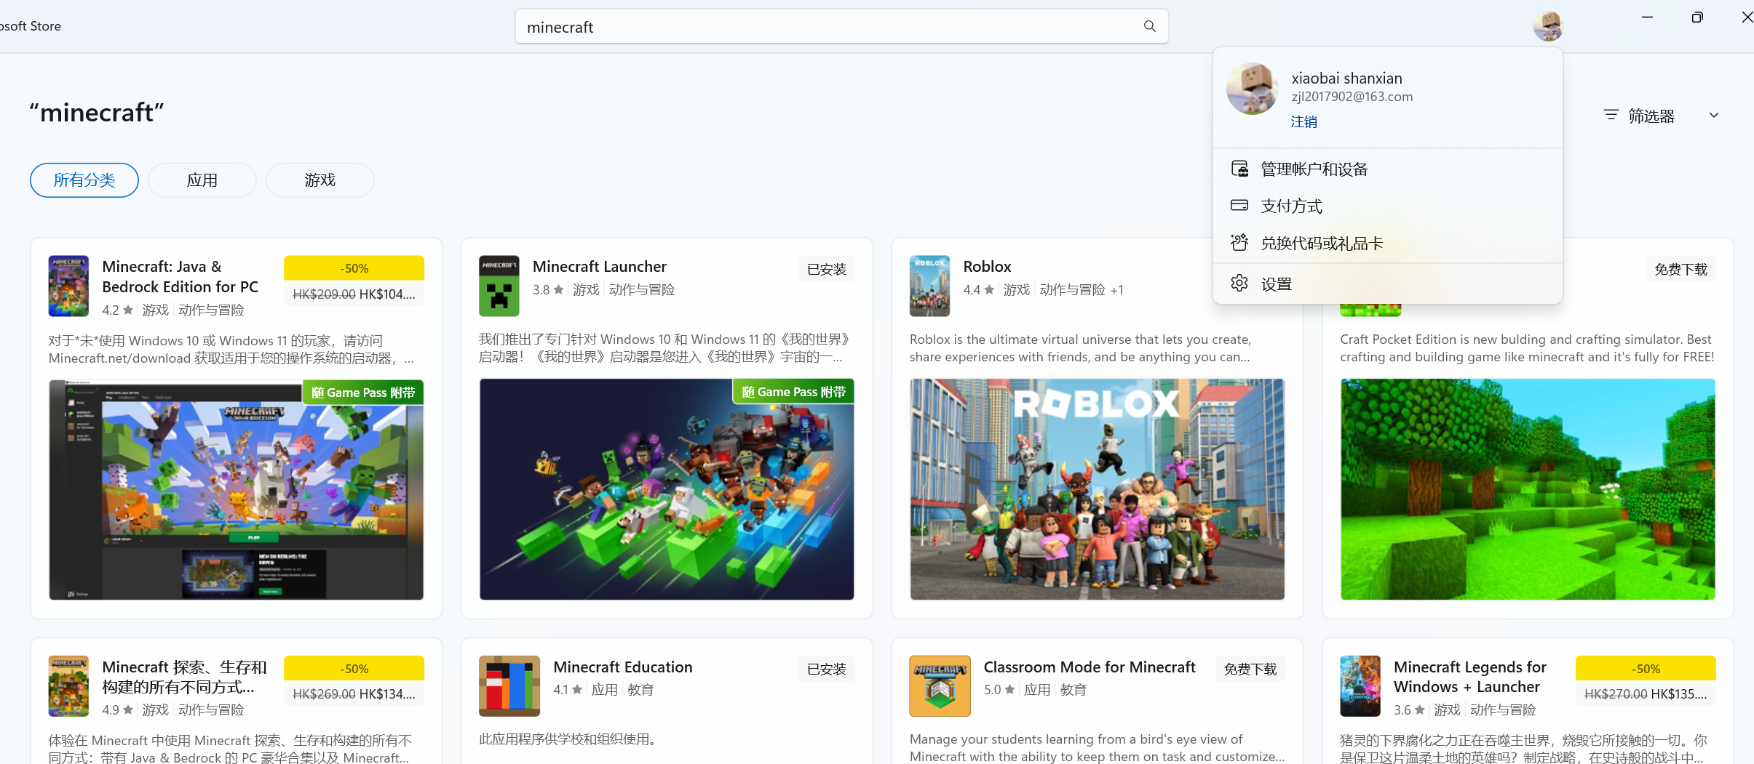Click the 注销 sign-out link

coord(1304,121)
